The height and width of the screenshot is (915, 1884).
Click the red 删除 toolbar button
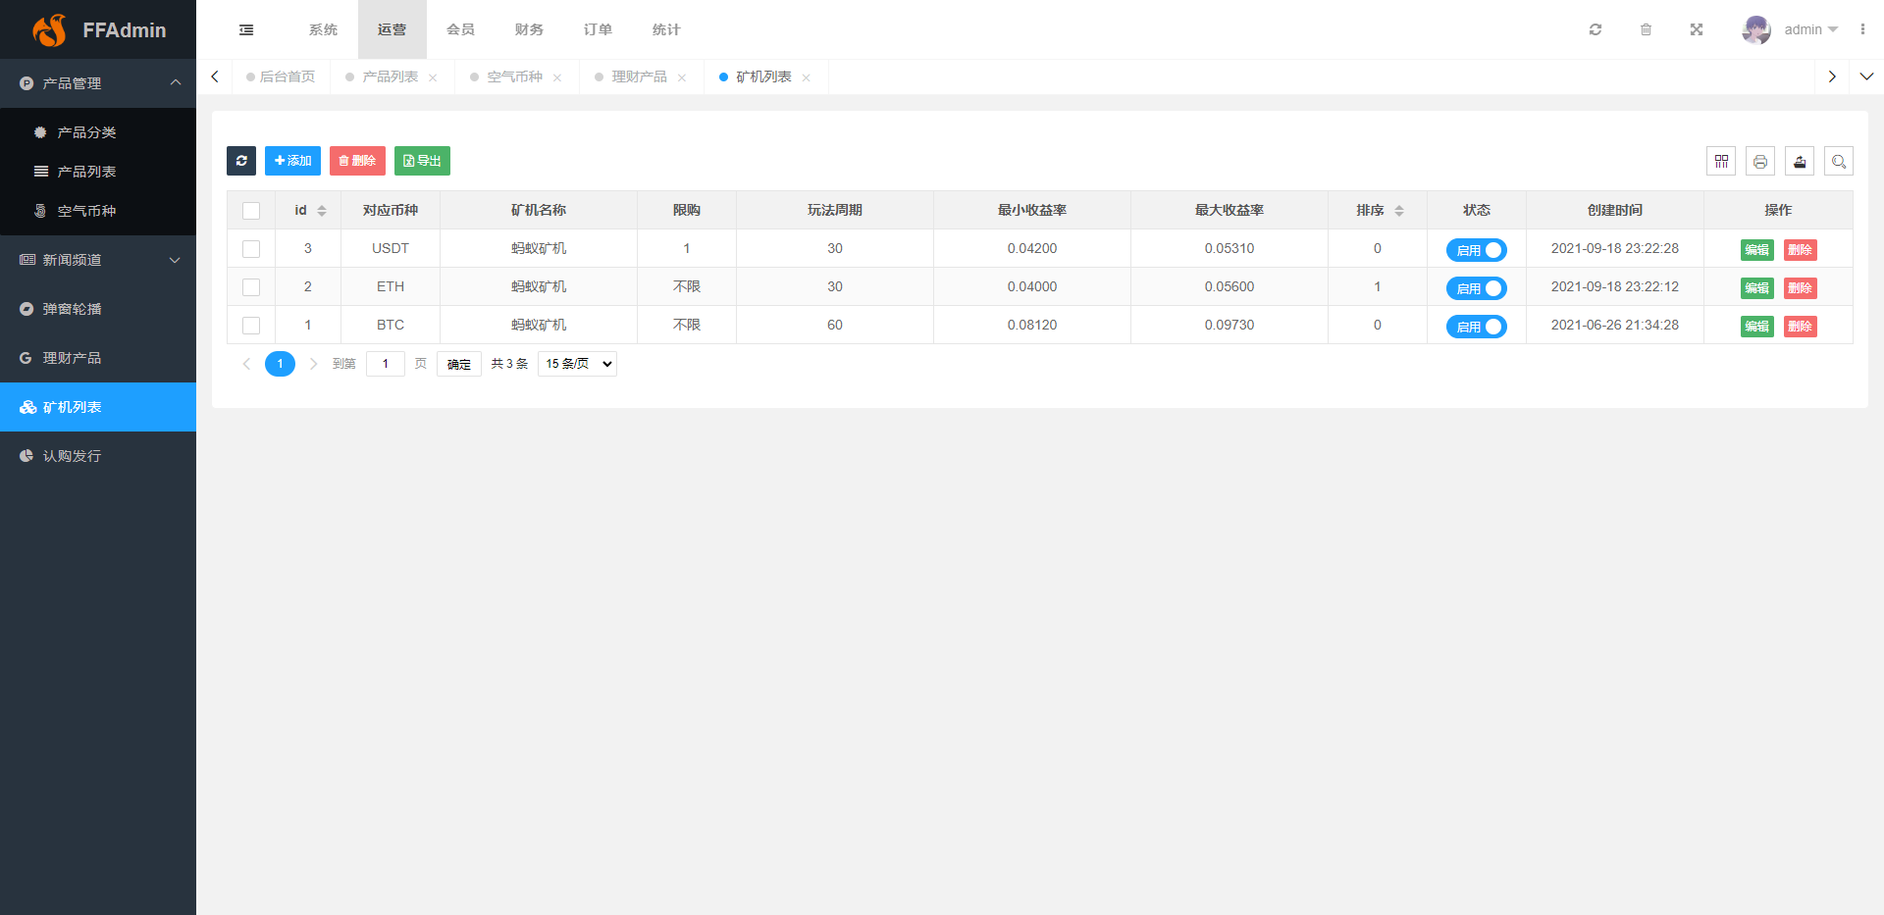pyautogui.click(x=357, y=161)
